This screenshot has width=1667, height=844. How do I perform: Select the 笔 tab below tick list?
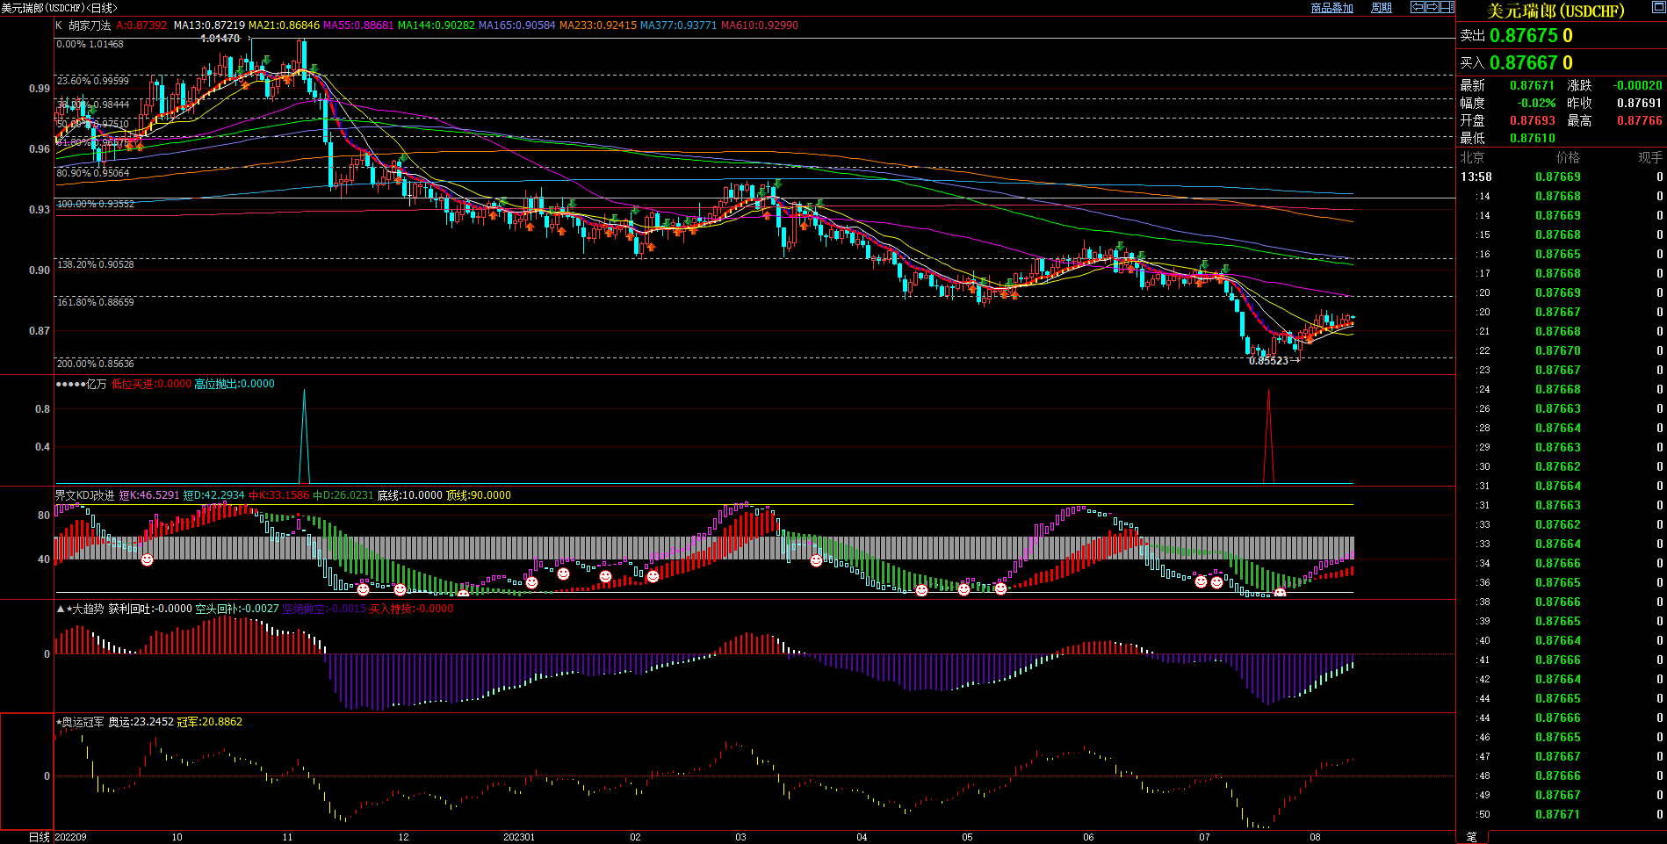coord(1471,837)
